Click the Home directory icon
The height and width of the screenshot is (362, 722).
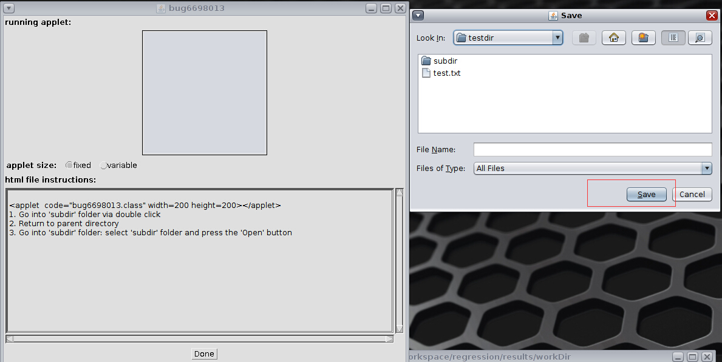pyautogui.click(x=613, y=38)
